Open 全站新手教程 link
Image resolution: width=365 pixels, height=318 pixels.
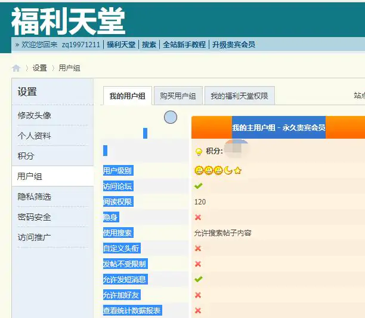click(x=184, y=44)
